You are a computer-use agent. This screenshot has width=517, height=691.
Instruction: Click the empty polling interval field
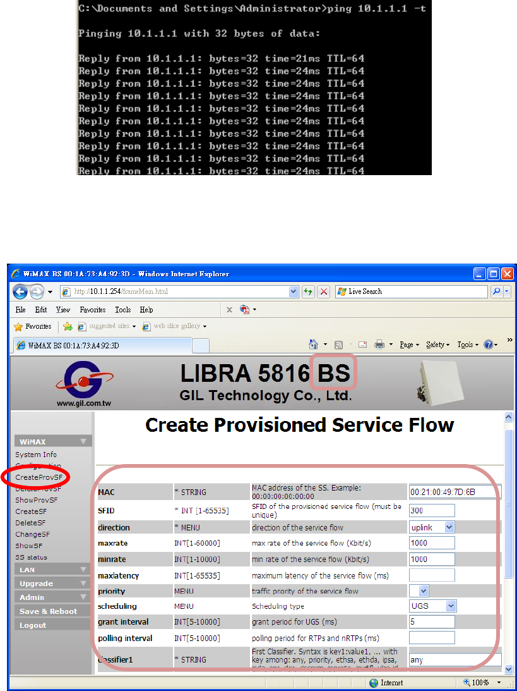(432, 638)
